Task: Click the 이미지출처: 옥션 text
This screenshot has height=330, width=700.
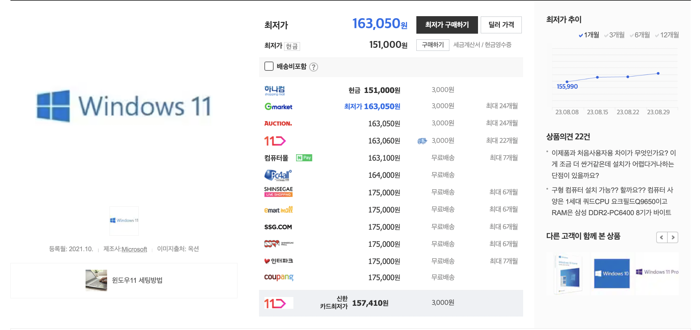Action: click(x=178, y=249)
